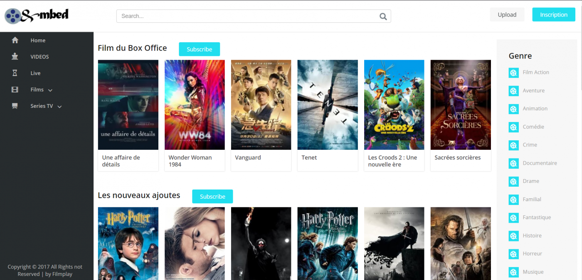Expand the Films submenu chevron
Screen dimensions: 582x280
click(x=50, y=90)
